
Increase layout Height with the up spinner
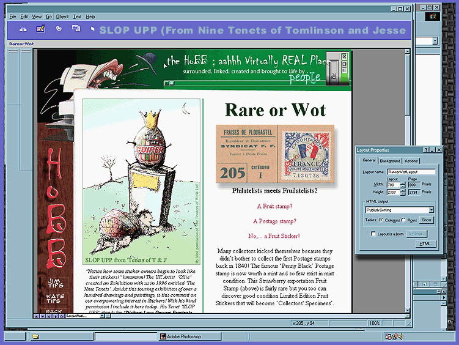click(403, 191)
